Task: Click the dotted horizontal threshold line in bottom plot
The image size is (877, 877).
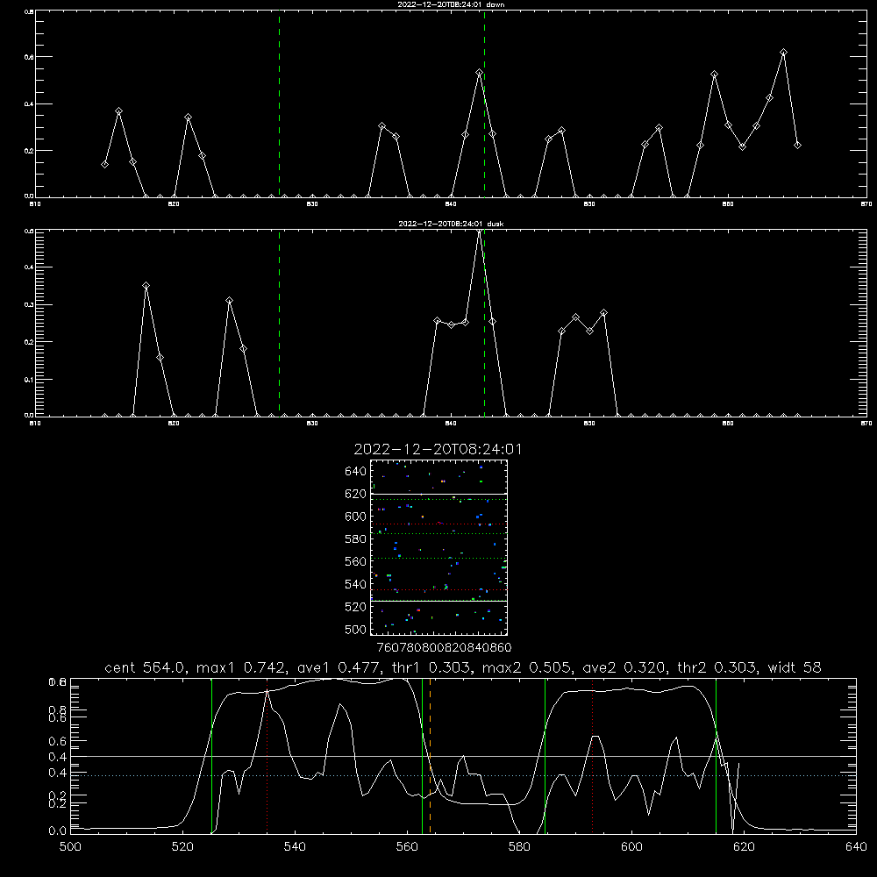Action: tap(463, 776)
